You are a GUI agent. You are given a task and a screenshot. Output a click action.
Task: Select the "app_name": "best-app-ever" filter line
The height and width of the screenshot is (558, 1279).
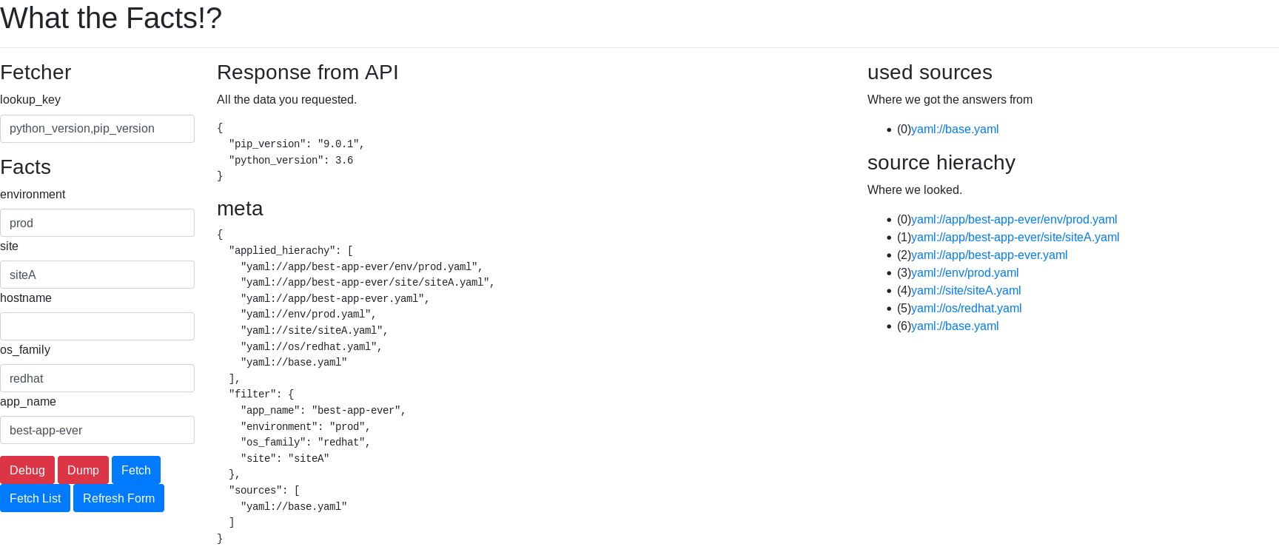click(323, 411)
